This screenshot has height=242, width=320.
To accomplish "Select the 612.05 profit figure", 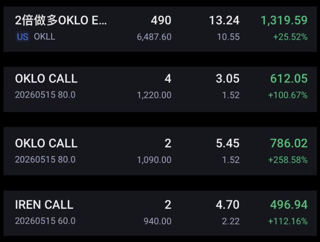I will point(289,78).
